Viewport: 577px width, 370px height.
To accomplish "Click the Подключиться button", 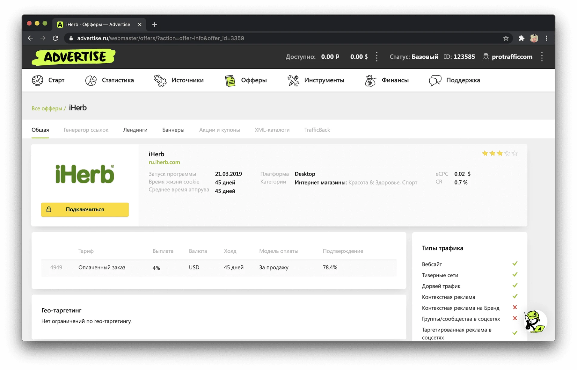I will pyautogui.click(x=85, y=209).
